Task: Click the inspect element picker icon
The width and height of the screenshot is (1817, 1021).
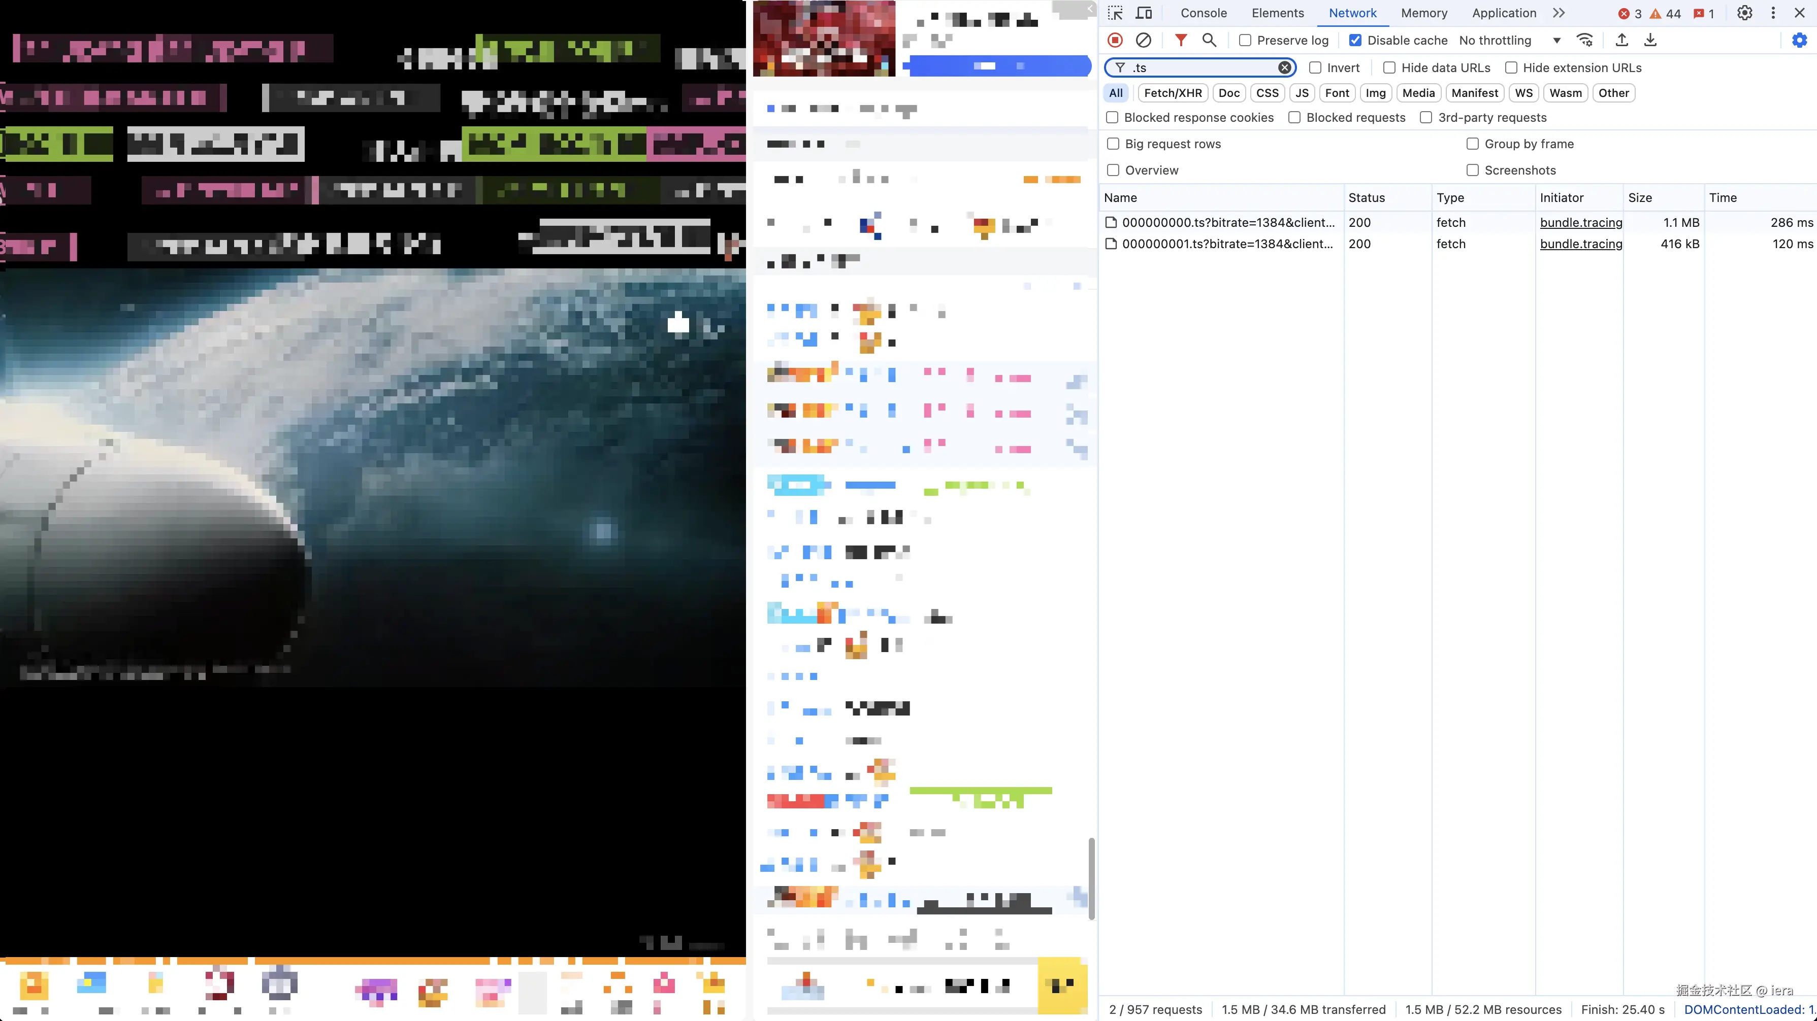Action: (1115, 13)
